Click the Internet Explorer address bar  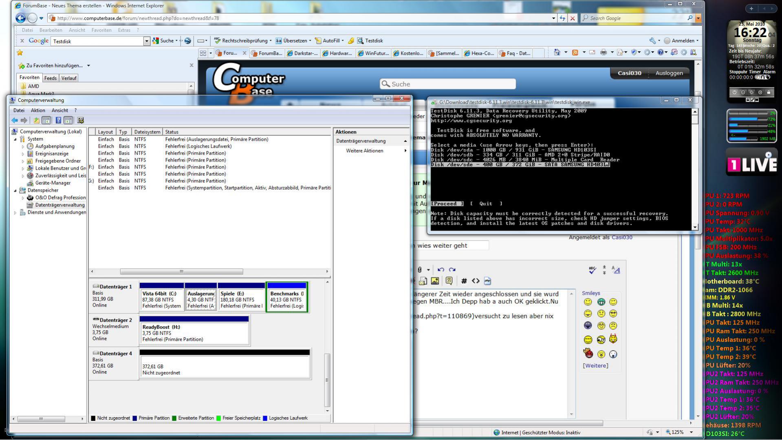click(302, 18)
